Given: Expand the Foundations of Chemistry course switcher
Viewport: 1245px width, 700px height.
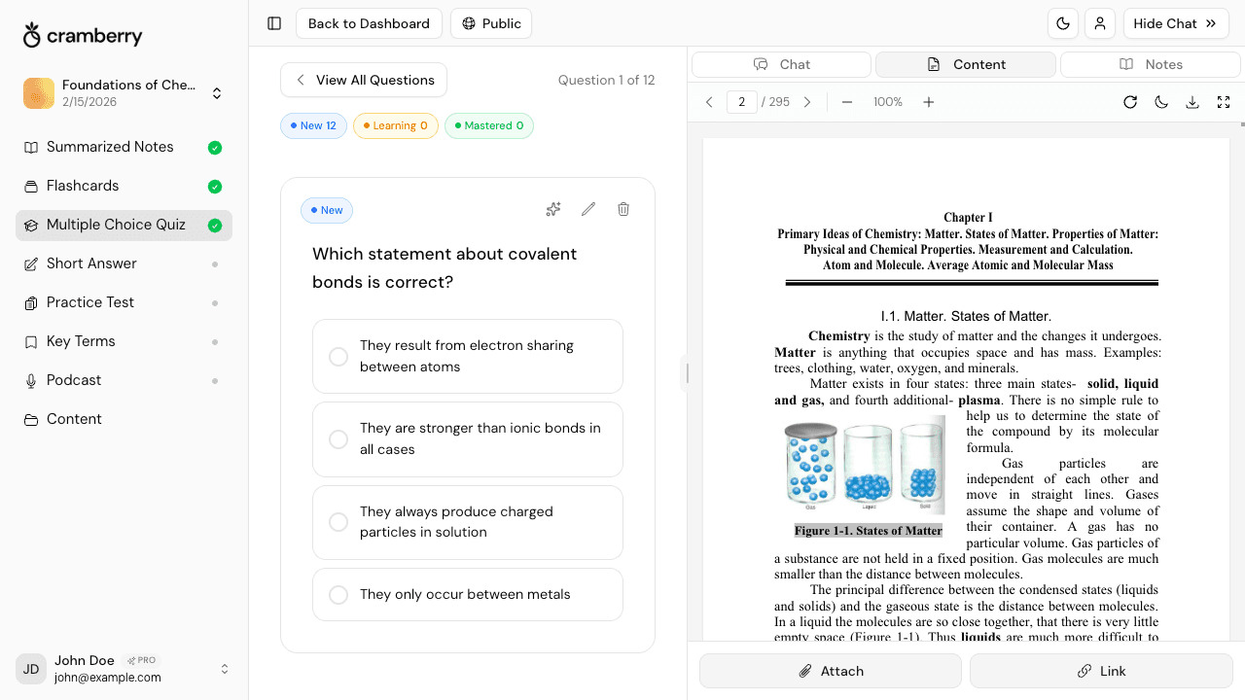Looking at the screenshot, I should pos(216,92).
